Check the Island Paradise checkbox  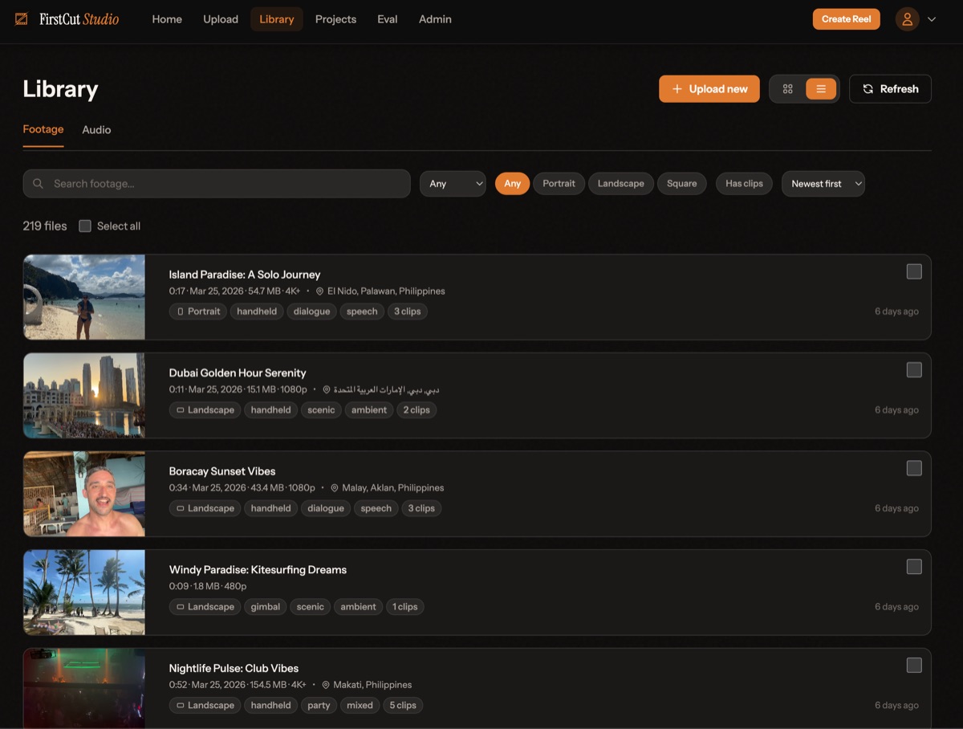tap(914, 271)
